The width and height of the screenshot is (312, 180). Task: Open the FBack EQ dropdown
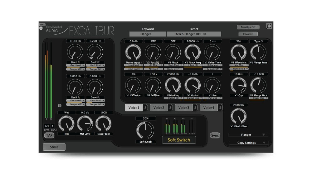[193, 65]
